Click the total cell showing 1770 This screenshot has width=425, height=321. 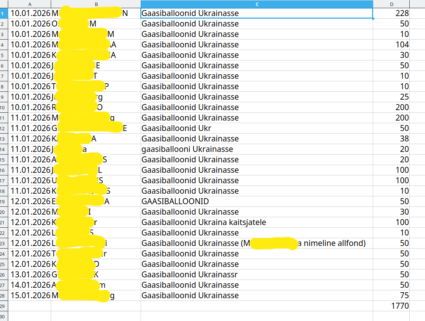click(x=391, y=306)
